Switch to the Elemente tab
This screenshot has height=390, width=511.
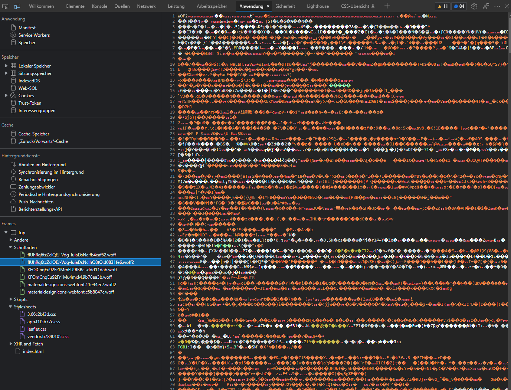[x=75, y=6]
